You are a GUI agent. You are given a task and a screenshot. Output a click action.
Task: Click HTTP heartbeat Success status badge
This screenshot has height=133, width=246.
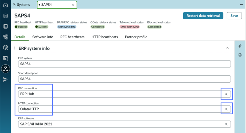pos(41,27)
